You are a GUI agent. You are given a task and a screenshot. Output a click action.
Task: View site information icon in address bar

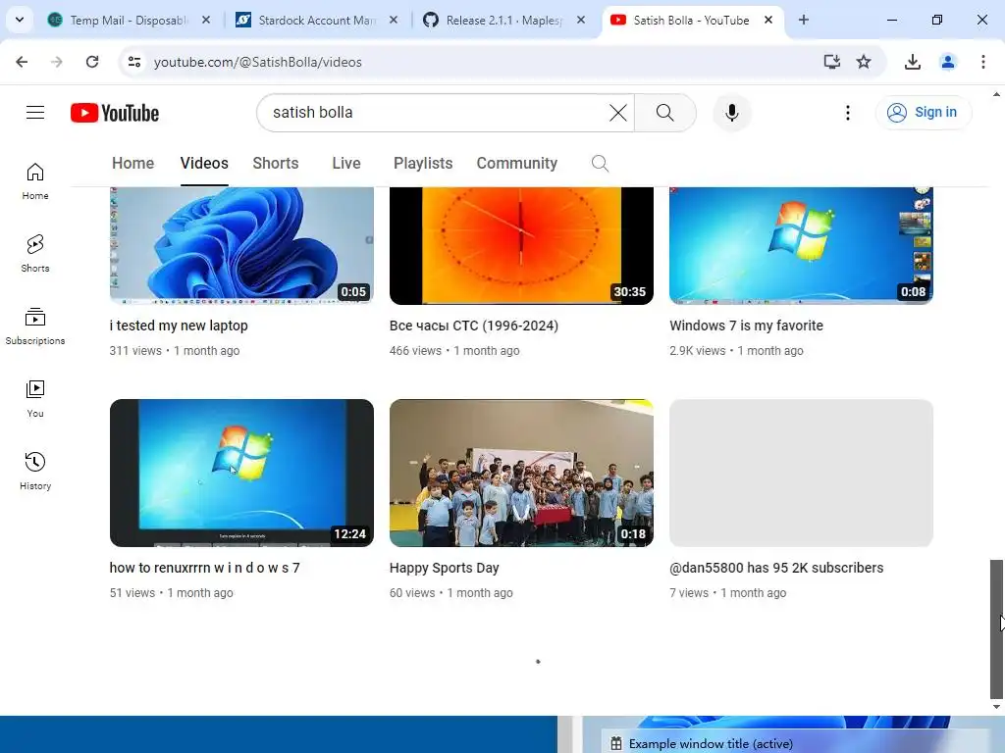tap(133, 62)
